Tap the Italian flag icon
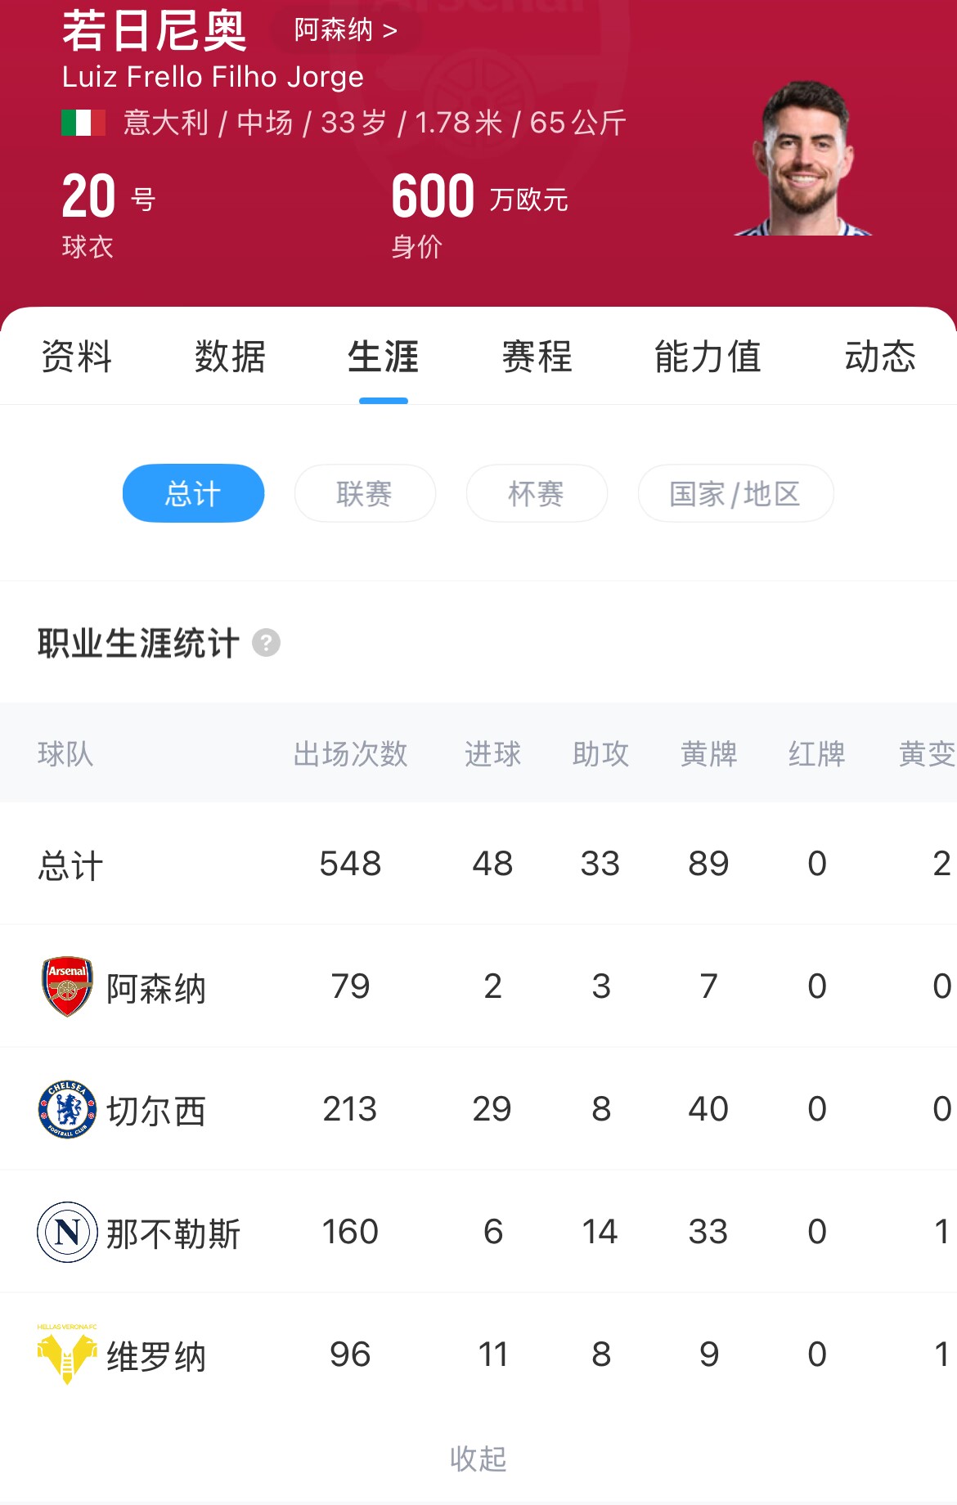 tap(83, 123)
